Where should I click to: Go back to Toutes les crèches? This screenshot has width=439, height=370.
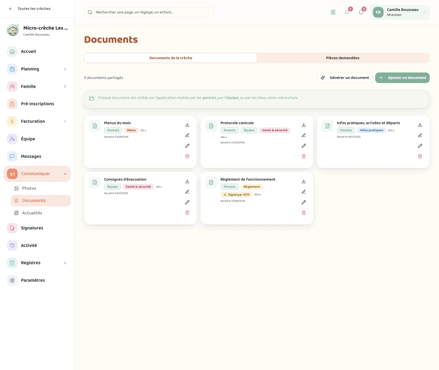point(30,9)
